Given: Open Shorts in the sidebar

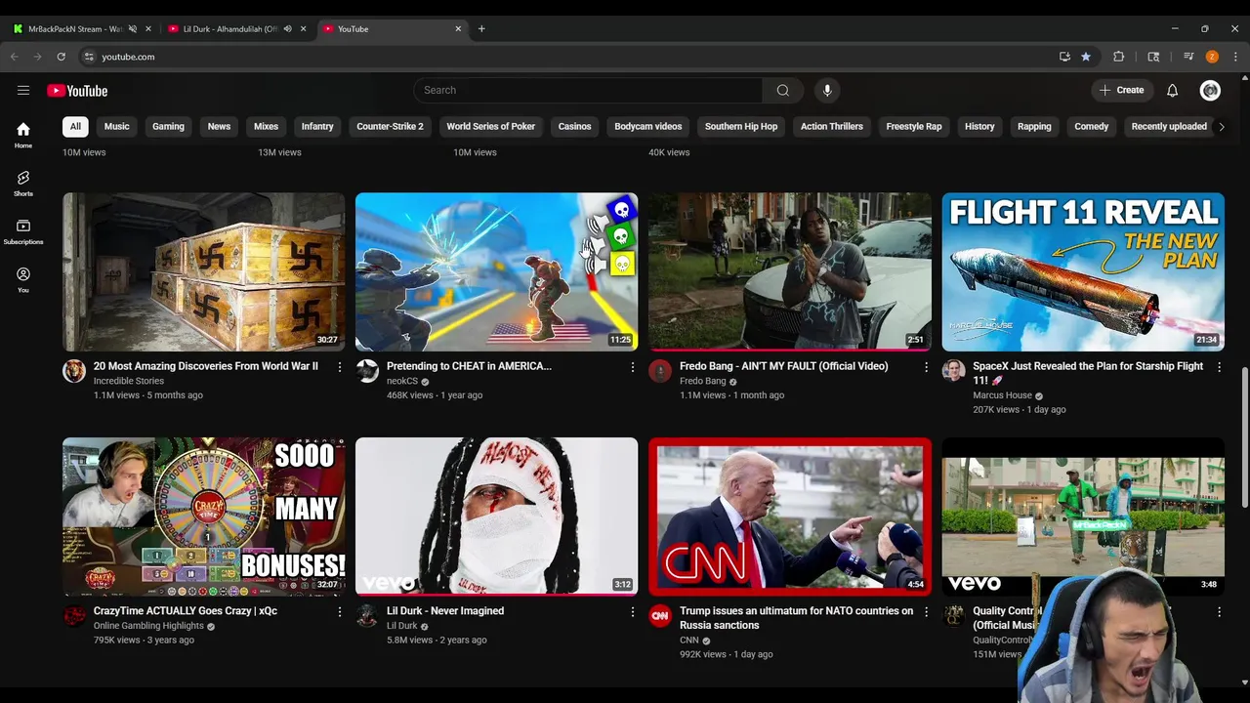Looking at the screenshot, I should pos(23,184).
